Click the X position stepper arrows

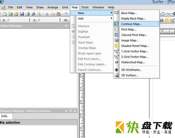tap(30, 20)
